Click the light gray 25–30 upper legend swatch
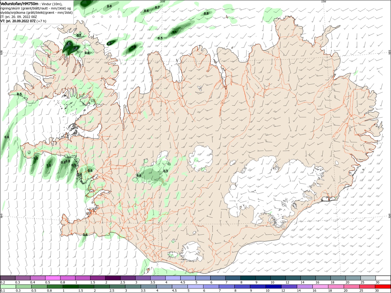Screen dimensions: 391x293 pos(368,278)
